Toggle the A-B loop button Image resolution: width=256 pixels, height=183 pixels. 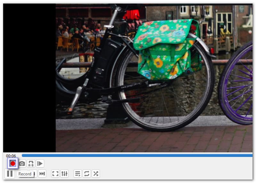[31, 164]
